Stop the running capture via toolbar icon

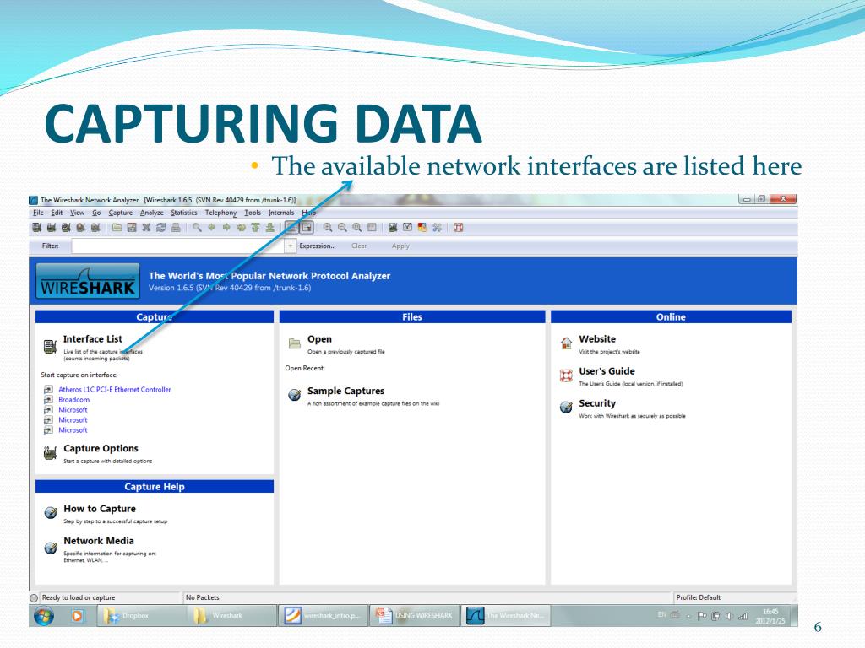tap(80, 228)
